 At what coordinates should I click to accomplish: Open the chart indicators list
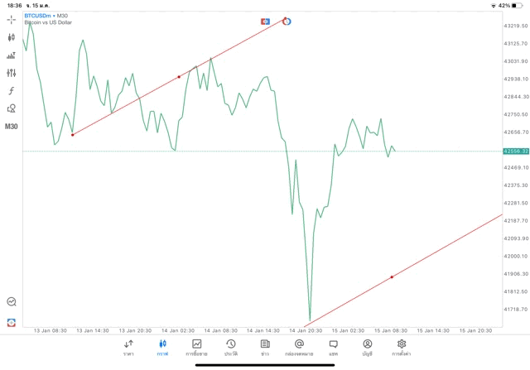pyautogui.click(x=12, y=55)
